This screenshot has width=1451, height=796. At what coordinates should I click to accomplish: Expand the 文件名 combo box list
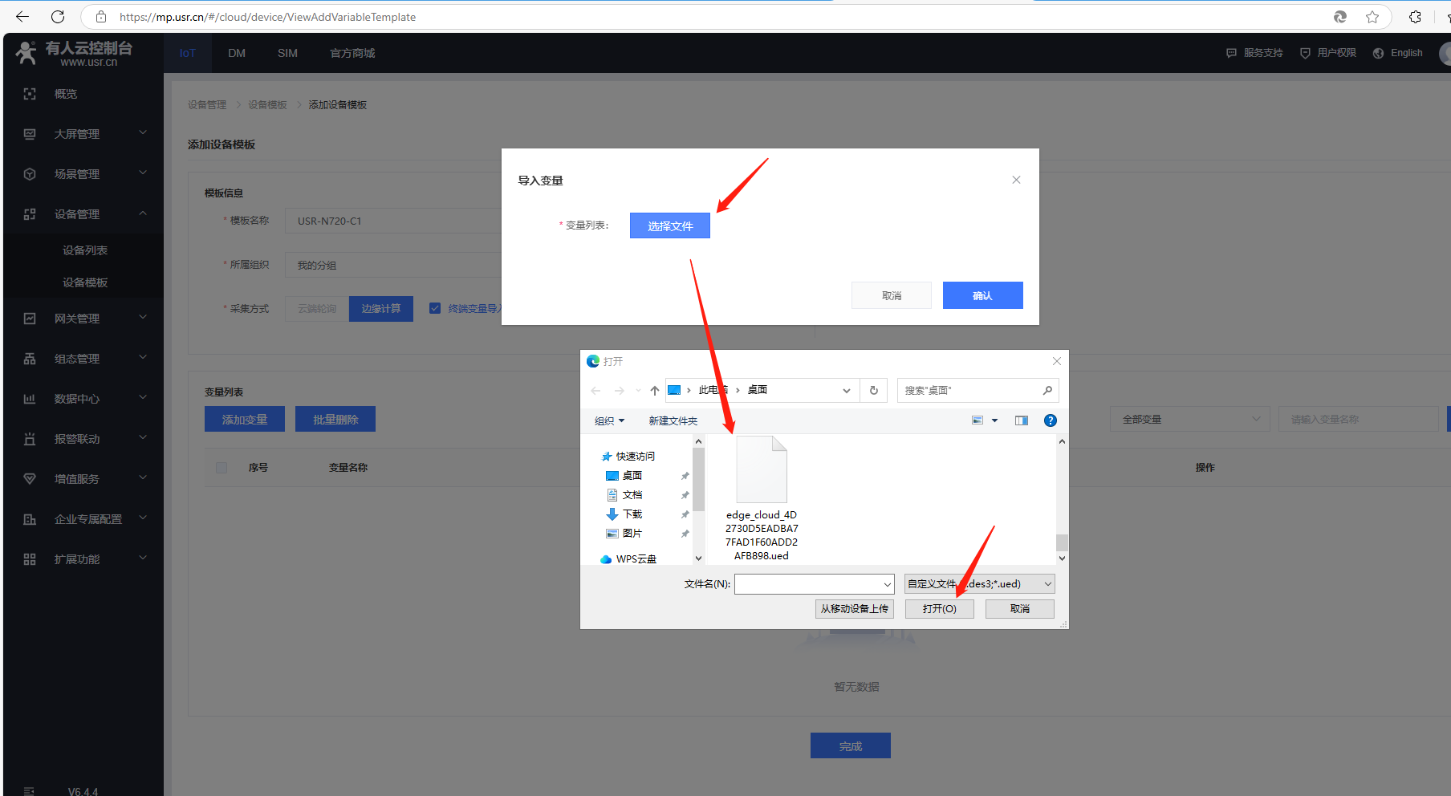click(x=888, y=584)
